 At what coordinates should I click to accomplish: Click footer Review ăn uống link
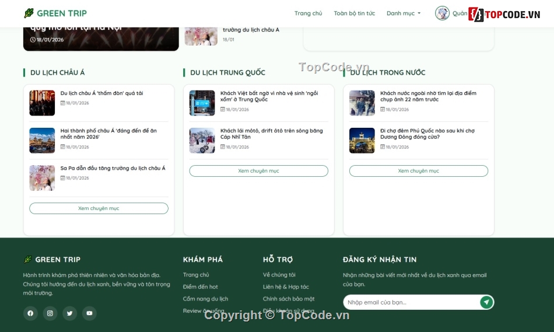(204, 311)
